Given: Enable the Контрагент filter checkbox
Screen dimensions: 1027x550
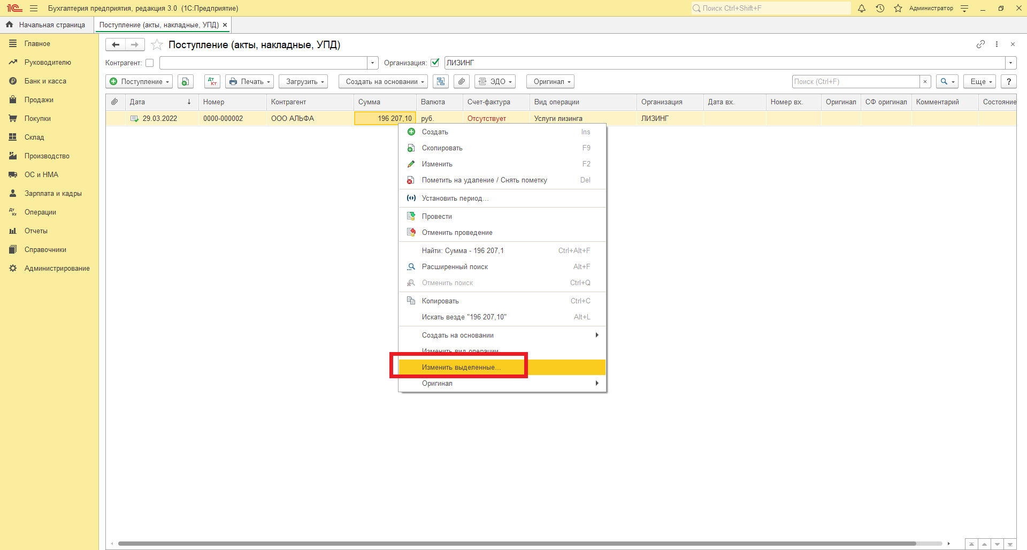Looking at the screenshot, I should pyautogui.click(x=150, y=63).
